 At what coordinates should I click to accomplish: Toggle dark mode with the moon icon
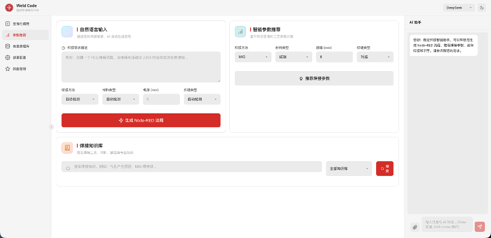pyautogui.click(x=482, y=8)
